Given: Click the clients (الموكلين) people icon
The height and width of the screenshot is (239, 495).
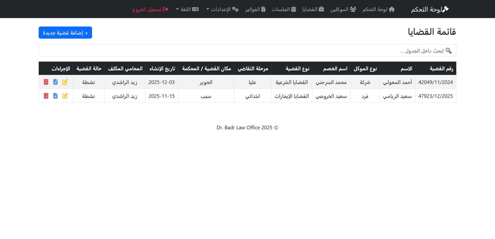Looking at the screenshot, I should [353, 9].
